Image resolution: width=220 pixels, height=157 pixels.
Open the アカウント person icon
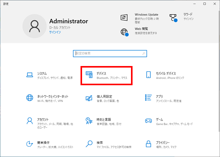(x=30, y=121)
